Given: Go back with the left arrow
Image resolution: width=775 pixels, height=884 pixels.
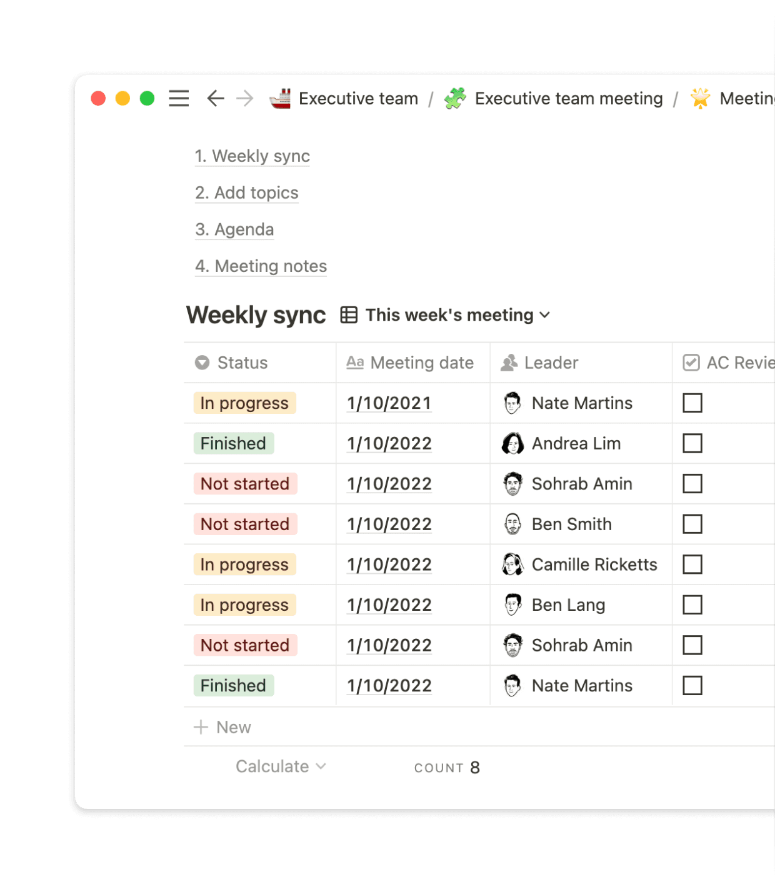Looking at the screenshot, I should pos(215,99).
